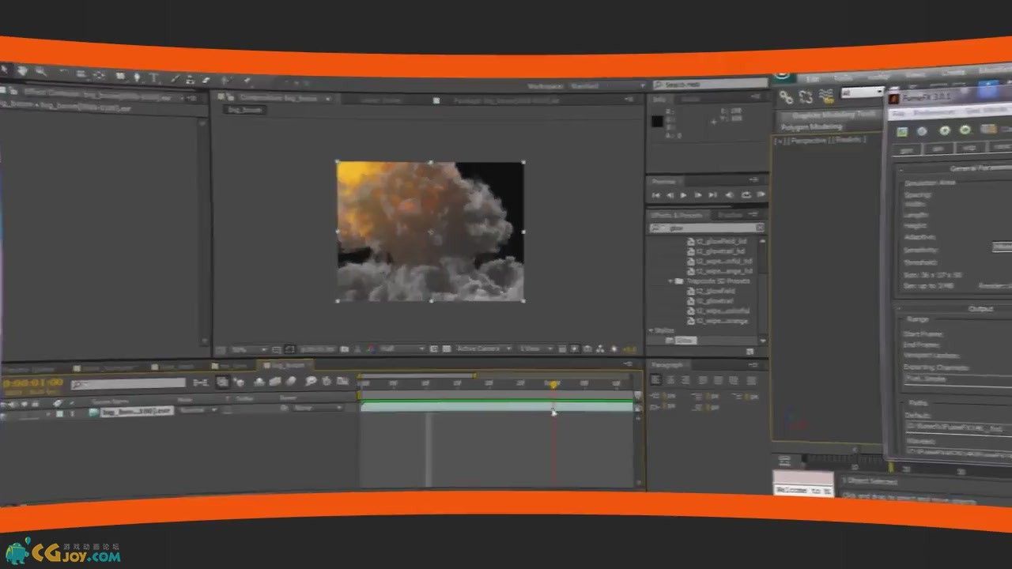Select the Hand tool in After Effects
Screen dimensions: 1012x569
22,71
